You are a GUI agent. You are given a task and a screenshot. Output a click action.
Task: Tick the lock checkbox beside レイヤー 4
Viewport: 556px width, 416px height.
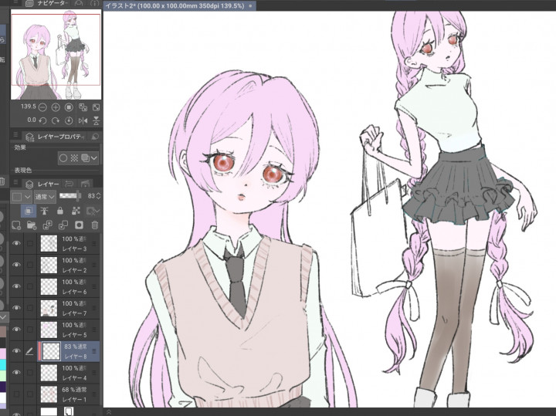coord(31,374)
